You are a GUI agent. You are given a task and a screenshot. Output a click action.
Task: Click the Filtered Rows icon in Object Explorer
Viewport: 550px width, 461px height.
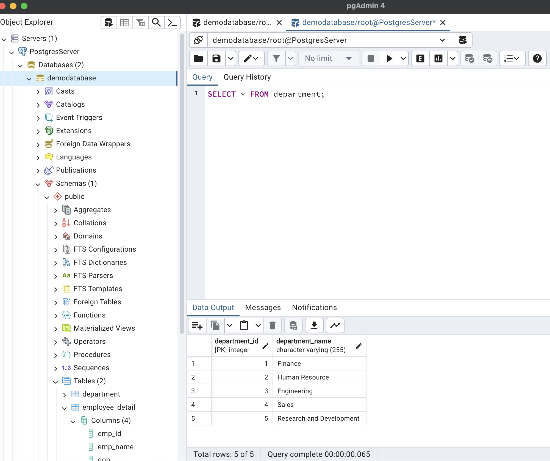tap(141, 23)
